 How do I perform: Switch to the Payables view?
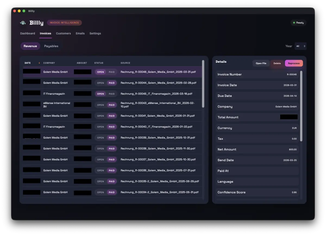(51, 46)
